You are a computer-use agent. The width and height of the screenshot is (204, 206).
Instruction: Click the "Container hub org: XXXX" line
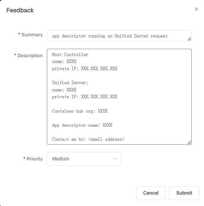click(x=80, y=111)
